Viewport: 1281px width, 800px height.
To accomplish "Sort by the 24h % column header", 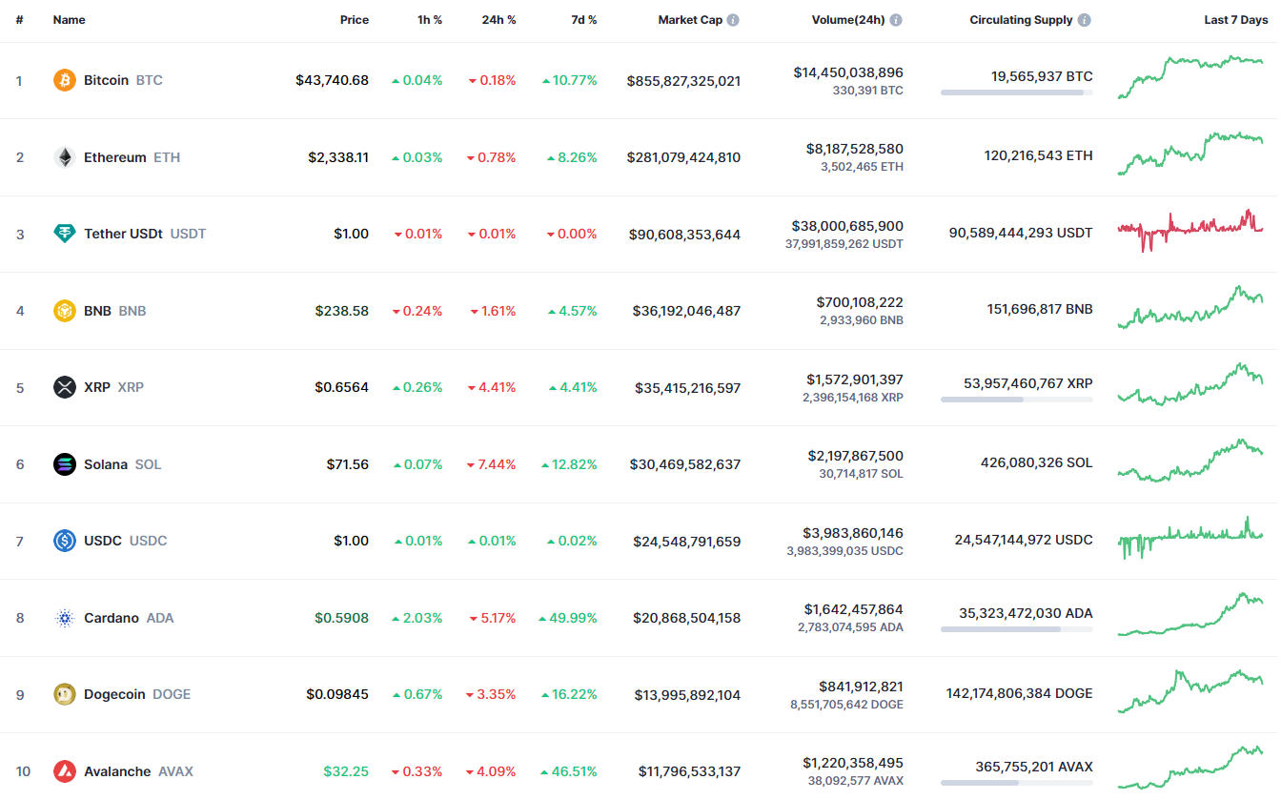I will [498, 20].
